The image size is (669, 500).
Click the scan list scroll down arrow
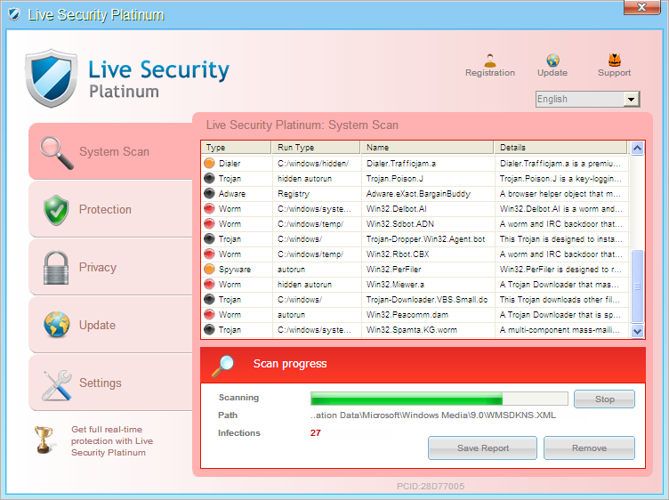[637, 331]
